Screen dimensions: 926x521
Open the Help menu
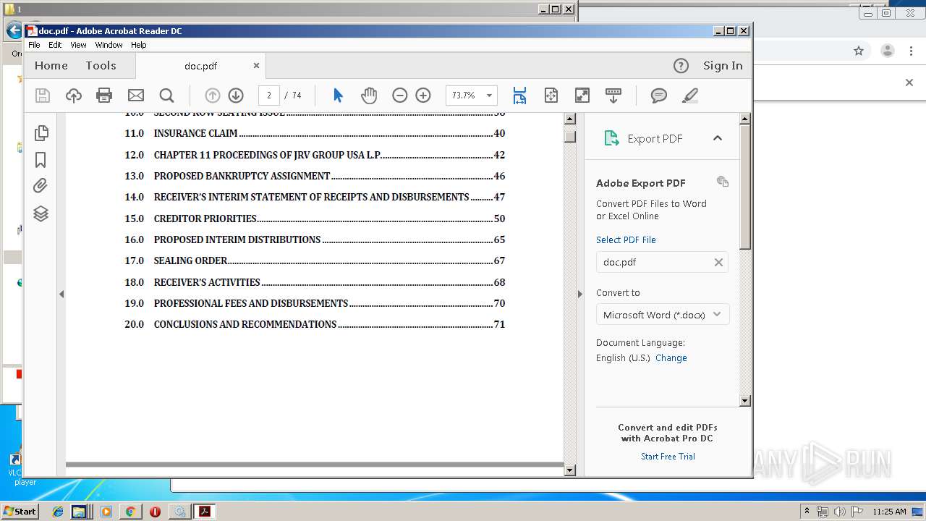click(x=138, y=45)
